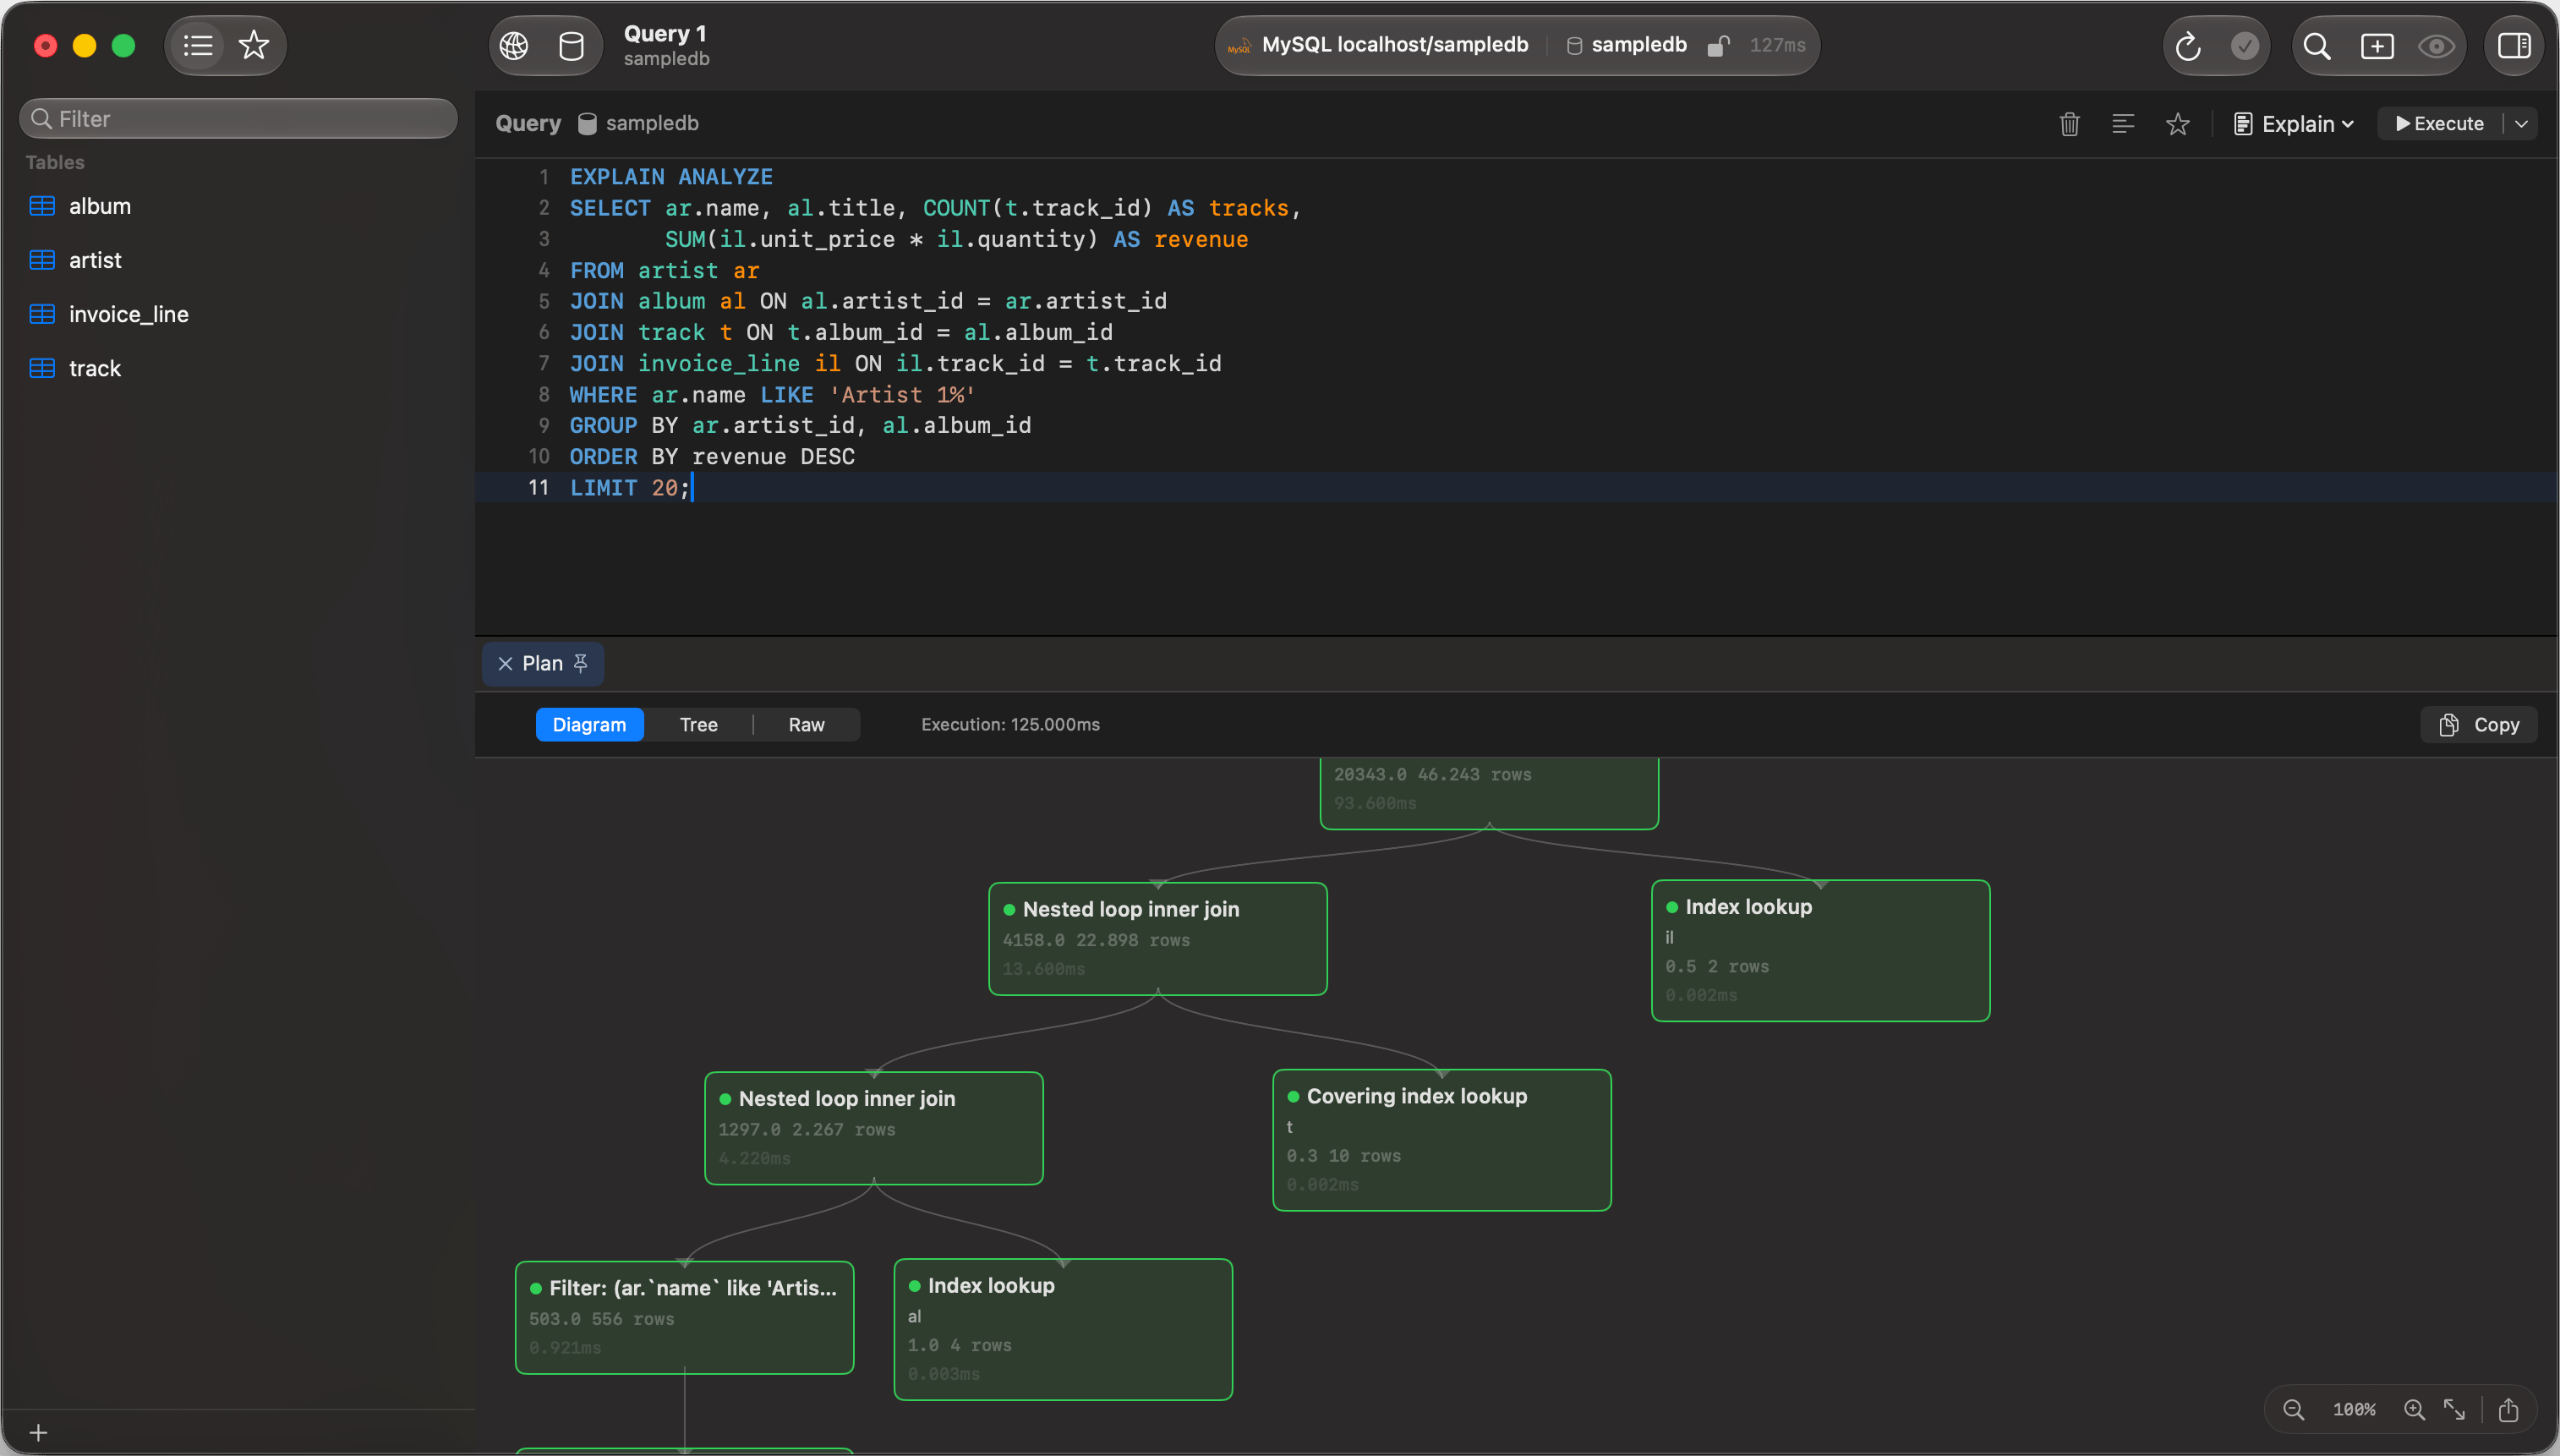This screenshot has height=1456, width=2560.
Task: Select the artist table
Action: point(238,260)
